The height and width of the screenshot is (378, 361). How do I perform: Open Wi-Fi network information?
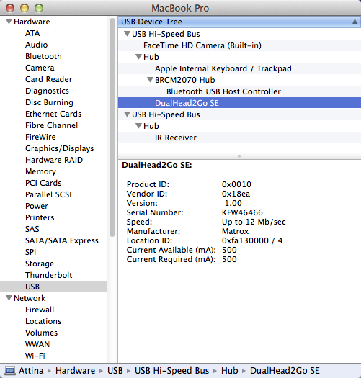(x=35, y=356)
